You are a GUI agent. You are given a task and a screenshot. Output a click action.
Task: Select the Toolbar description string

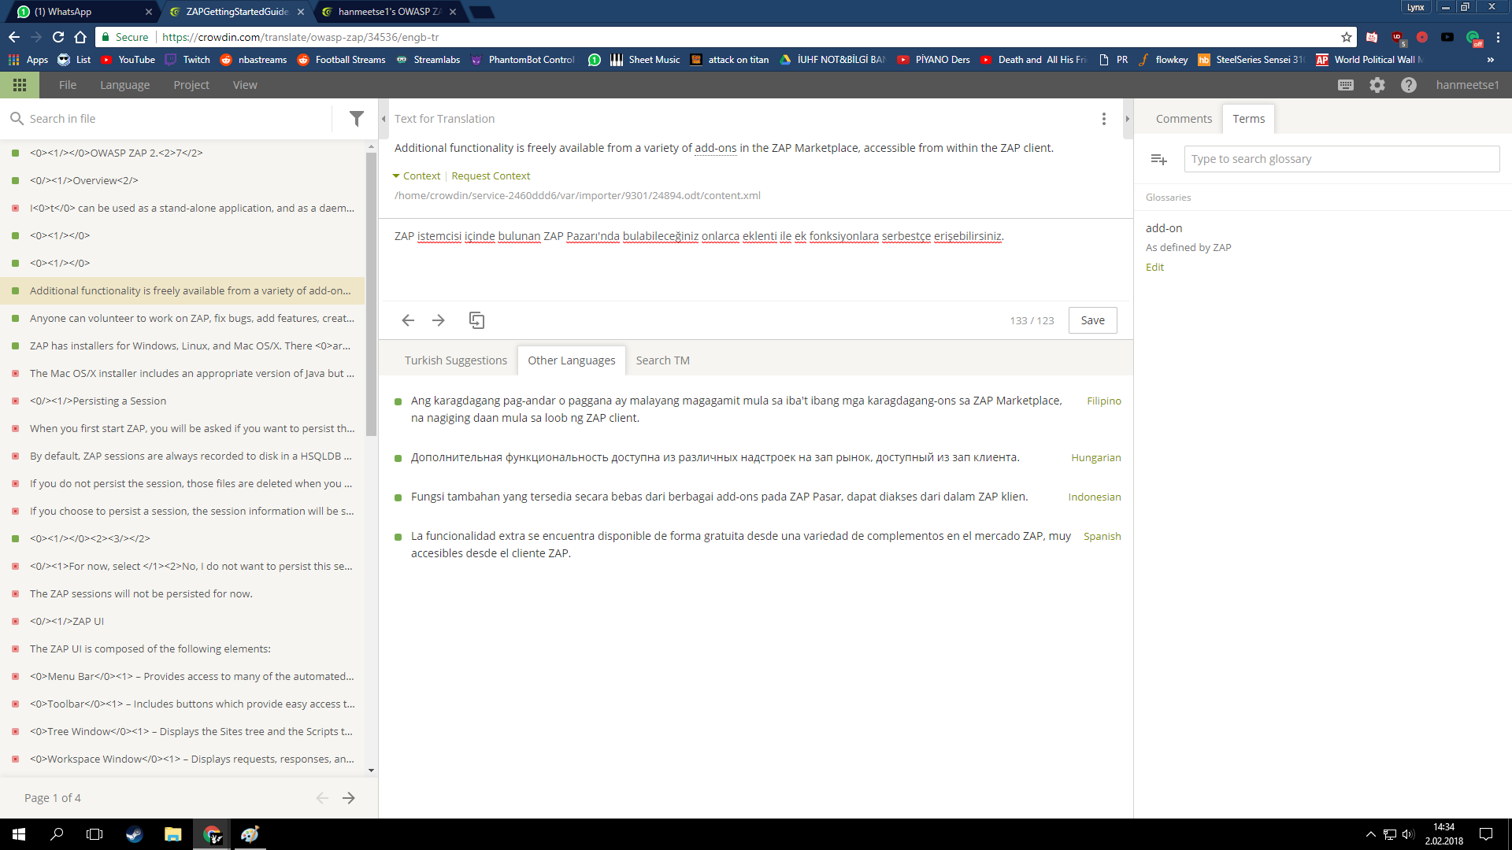pos(183,704)
